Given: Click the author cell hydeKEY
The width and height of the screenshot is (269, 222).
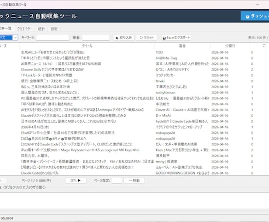Looking at the screenshot, I should pos(182,122).
